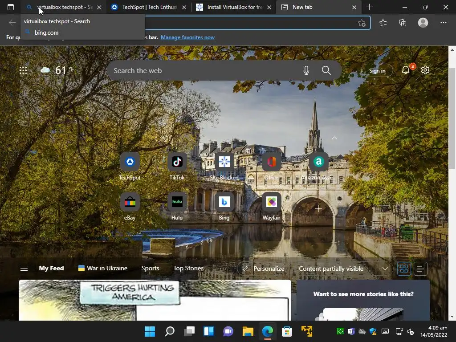Image resolution: width=456 pixels, height=342 pixels.
Task: Open Microsoft Store from taskbar
Action: click(x=287, y=331)
